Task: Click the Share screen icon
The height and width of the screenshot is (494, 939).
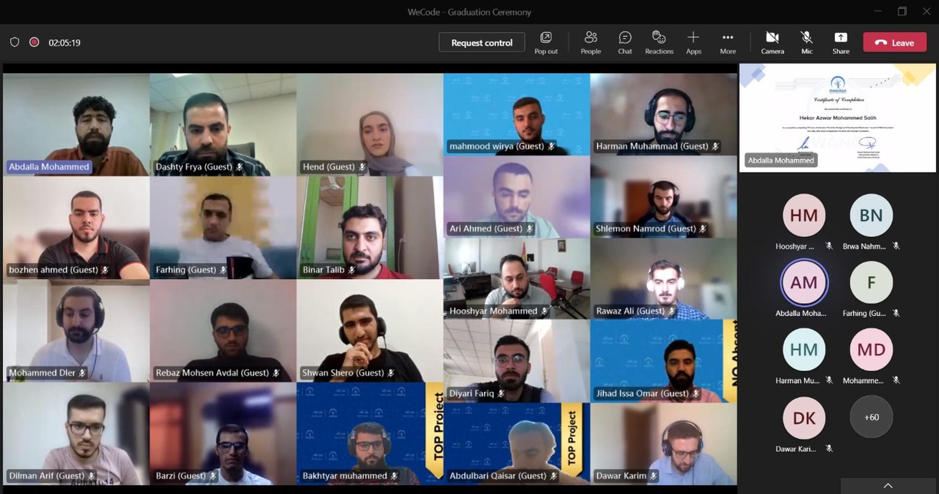Action: 841,42
